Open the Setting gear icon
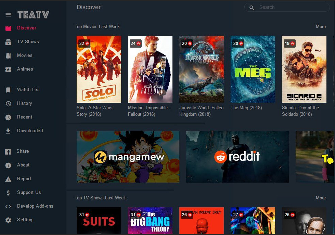The image size is (335, 235). click(8, 220)
